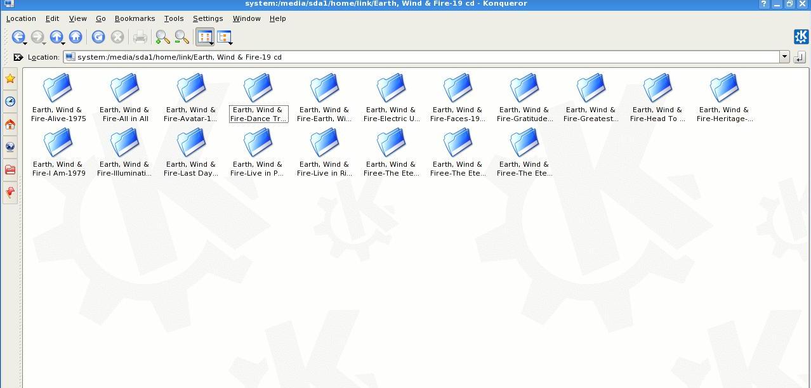Open the Settings menu

[208, 18]
